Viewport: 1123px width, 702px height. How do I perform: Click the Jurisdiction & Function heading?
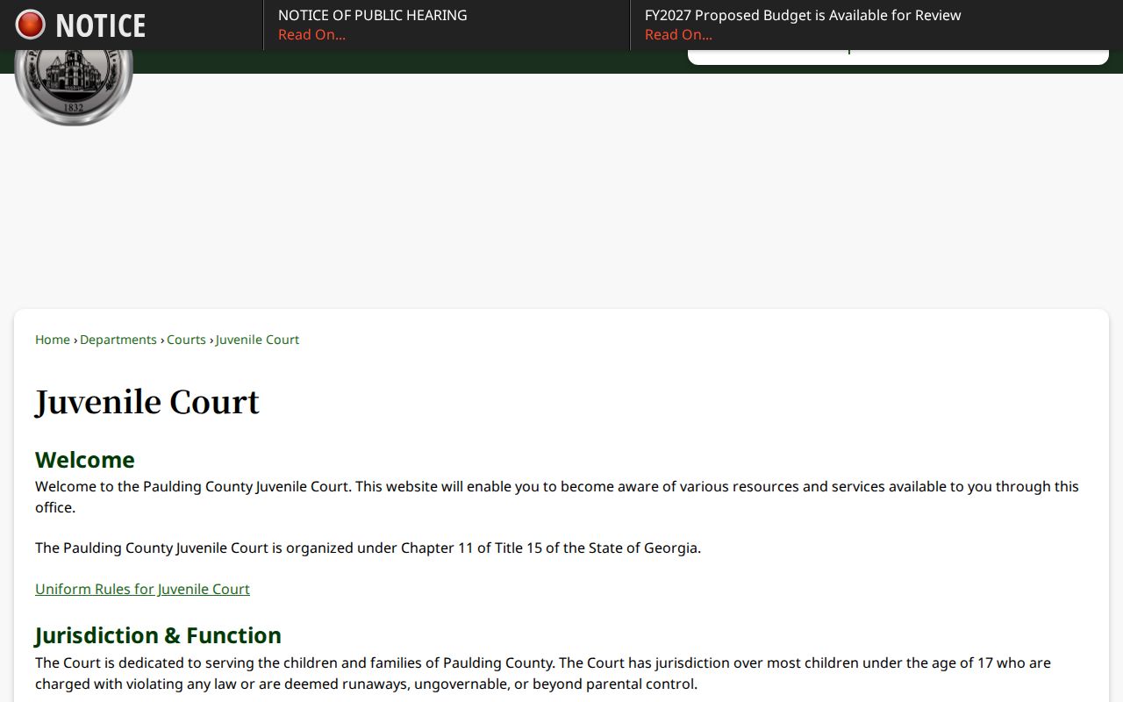[158, 635]
